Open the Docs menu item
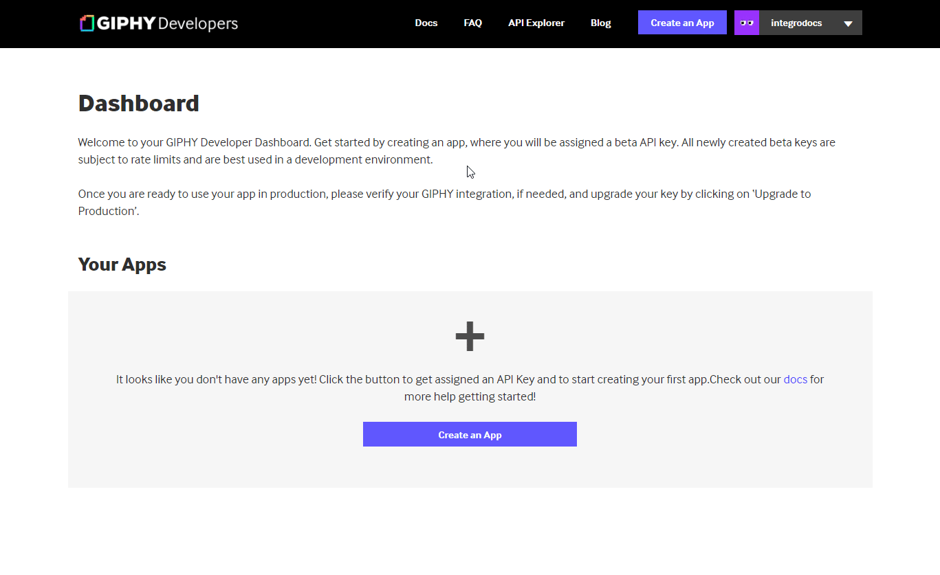 pos(426,23)
